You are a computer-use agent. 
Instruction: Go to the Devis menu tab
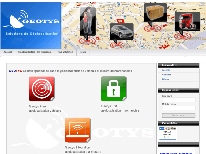click(83, 52)
